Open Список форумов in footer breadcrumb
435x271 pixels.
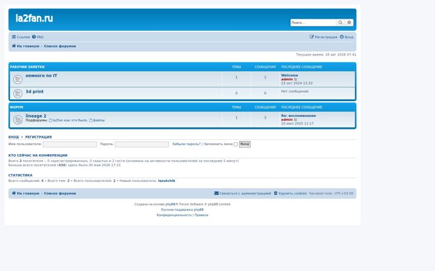pos(60,193)
